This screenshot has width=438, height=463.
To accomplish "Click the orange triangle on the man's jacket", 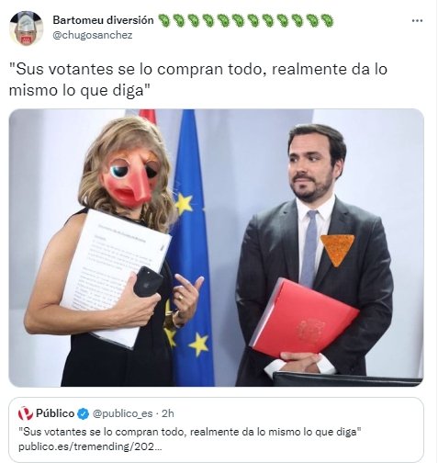I will (x=337, y=250).
